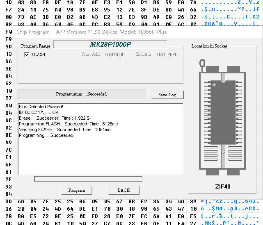Select the Erase Succeeded log line
Viewport: 263px width, 225px height.
(x=54, y=118)
